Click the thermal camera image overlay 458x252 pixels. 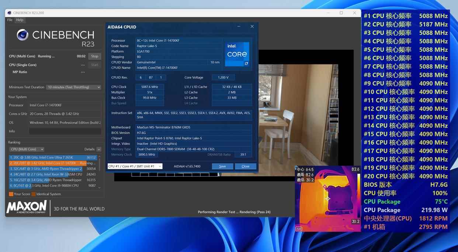tap(327, 199)
